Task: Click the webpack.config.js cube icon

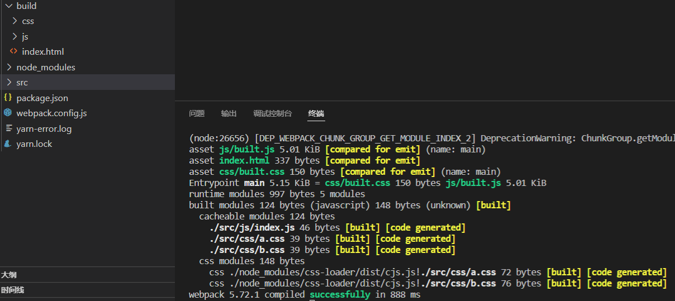Action: [8, 113]
